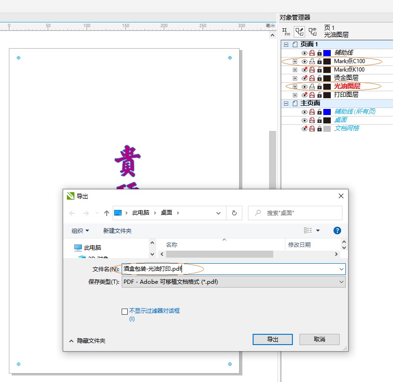393x382 pixels.
Task: Expand the Mark点C100 layer tree
Action: coord(295,61)
